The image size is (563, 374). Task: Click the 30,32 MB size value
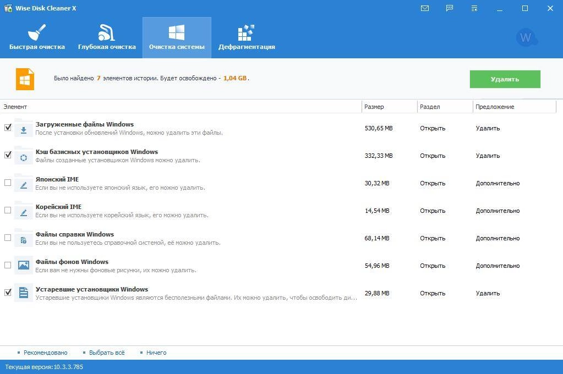tap(377, 183)
